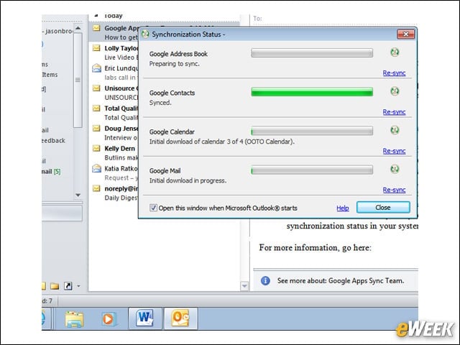Select mail folder with [5] unread count
The image size is (460, 345).
(51, 171)
